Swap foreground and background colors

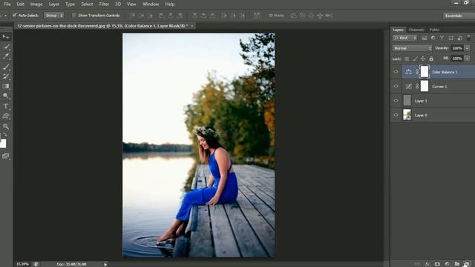(x=5, y=134)
